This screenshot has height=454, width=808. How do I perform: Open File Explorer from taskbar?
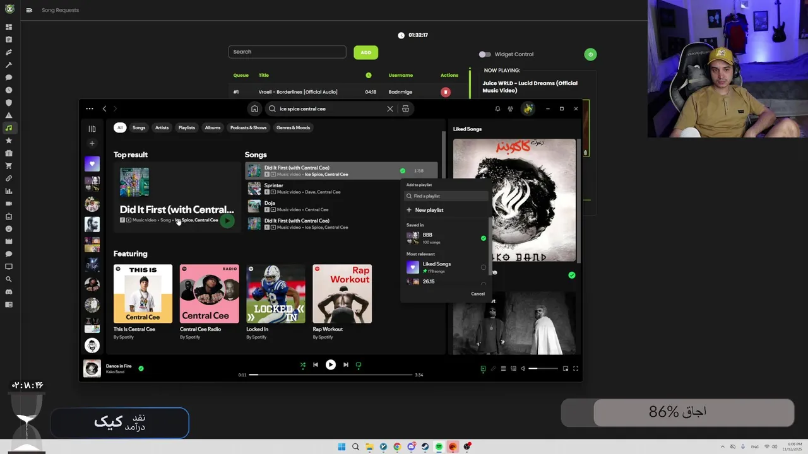[x=369, y=446]
